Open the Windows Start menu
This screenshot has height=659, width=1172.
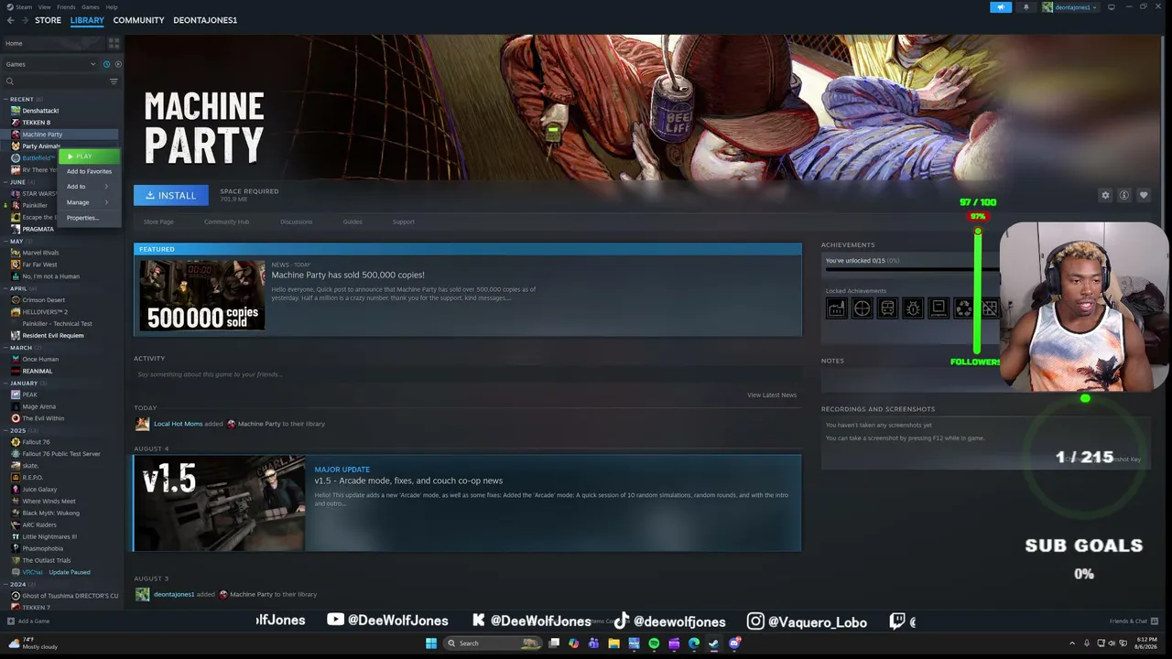pos(431,643)
